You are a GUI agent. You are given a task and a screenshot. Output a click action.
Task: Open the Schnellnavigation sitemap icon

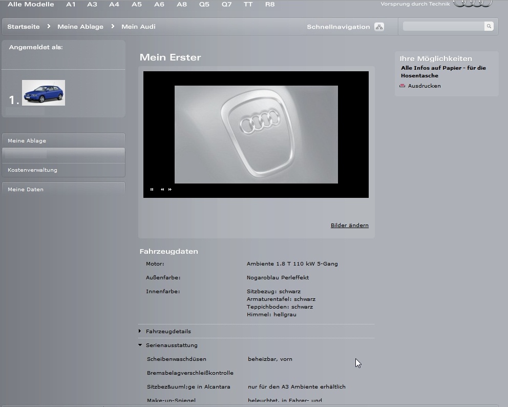coord(379,27)
